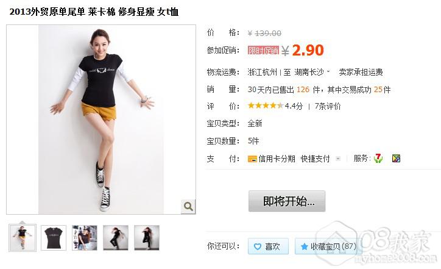Select the fourth thumbnail, dark outfit pose
Viewport: 441px width, 269px height.
coord(116,238)
